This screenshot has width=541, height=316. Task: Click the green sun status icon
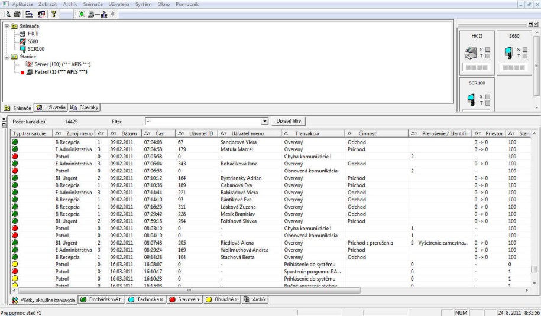point(82,14)
